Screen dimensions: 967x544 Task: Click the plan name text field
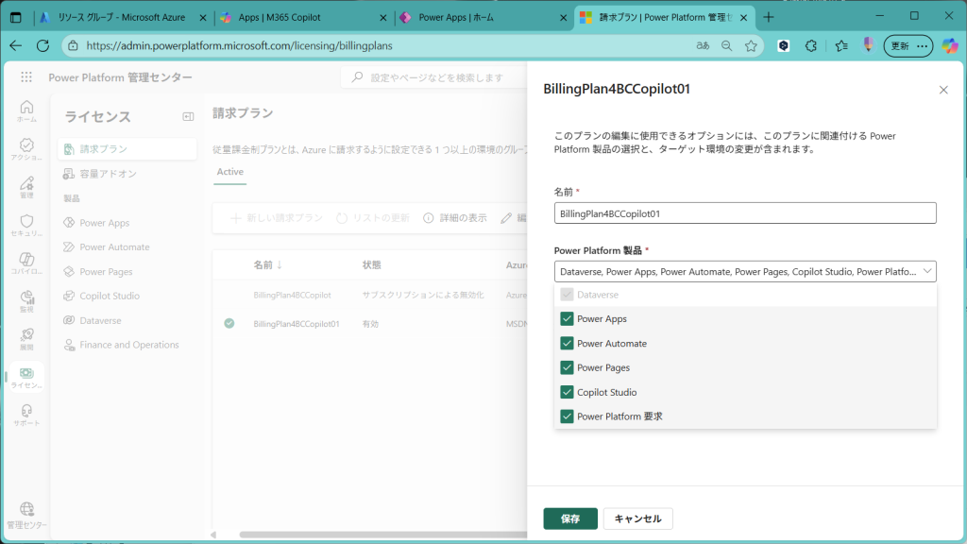[745, 213]
